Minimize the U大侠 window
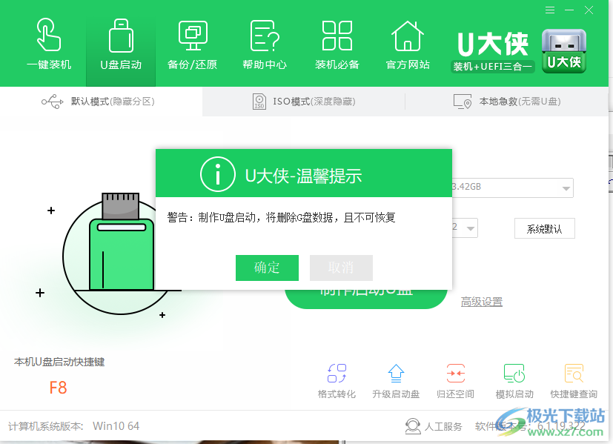Screen dimensions: 613x444 click(x=569, y=10)
